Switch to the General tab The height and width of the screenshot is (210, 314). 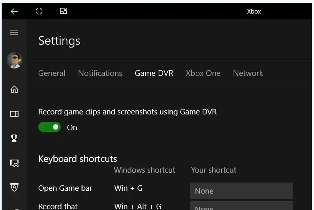[52, 73]
